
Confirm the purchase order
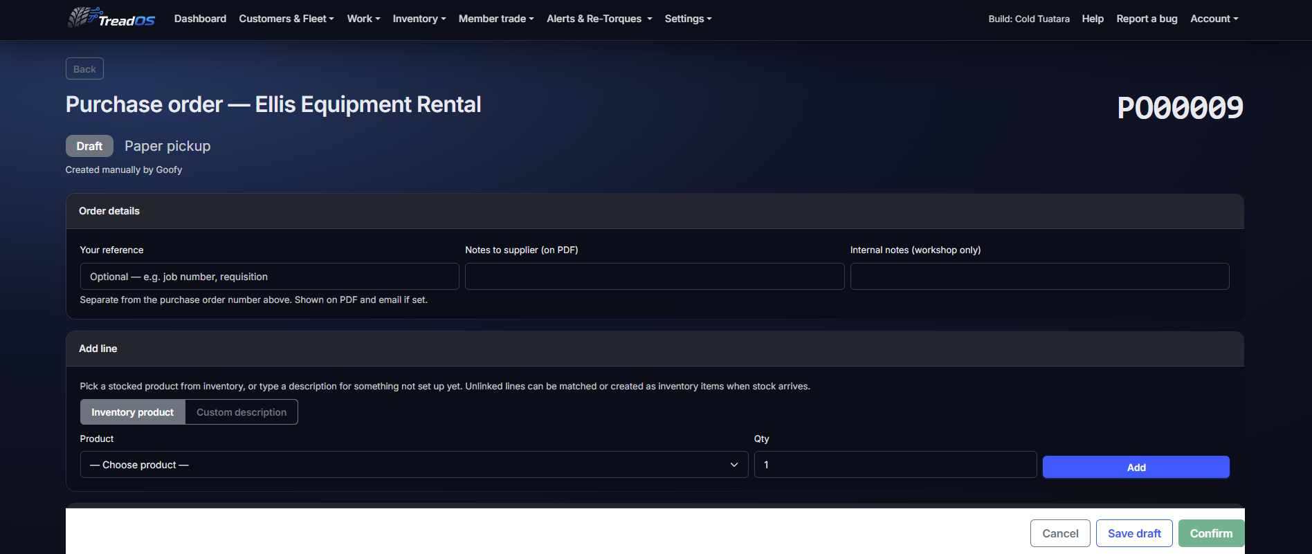tap(1211, 533)
